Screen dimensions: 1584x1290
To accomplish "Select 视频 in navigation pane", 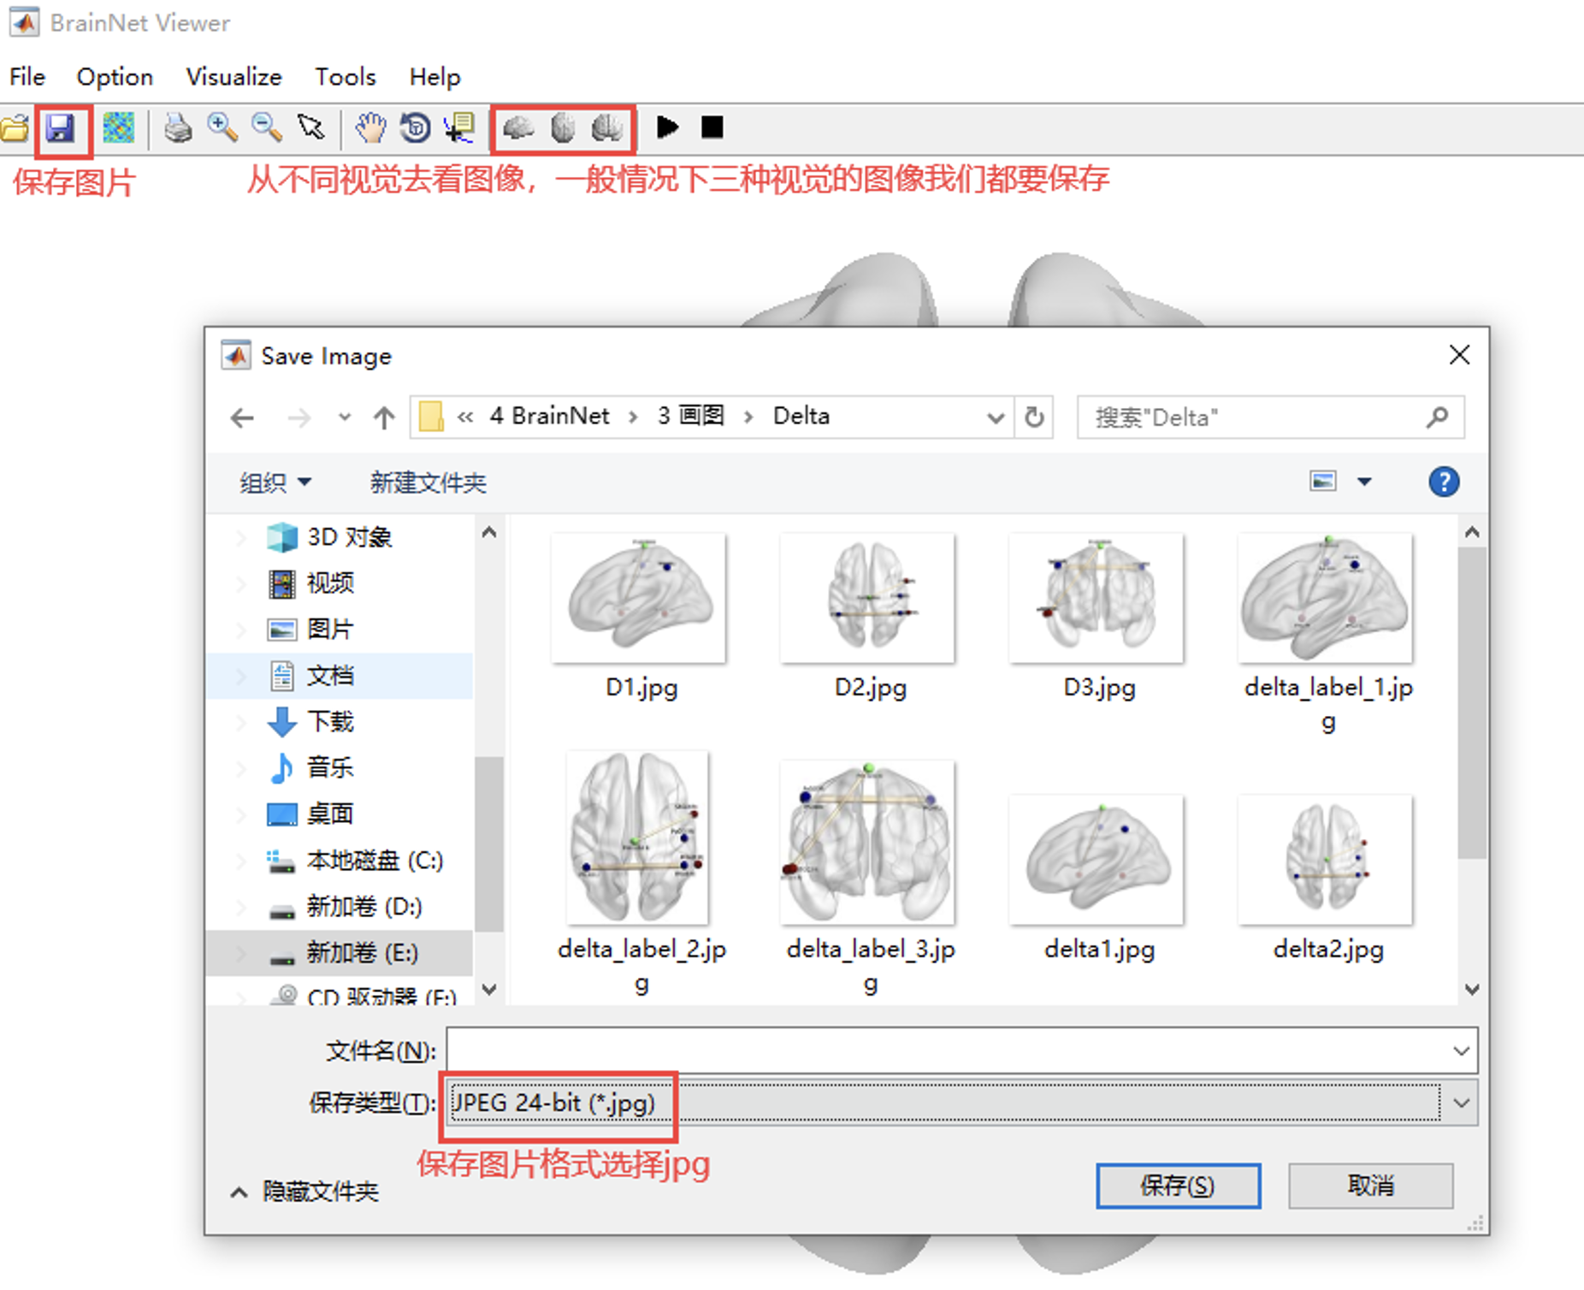I will coord(340,583).
